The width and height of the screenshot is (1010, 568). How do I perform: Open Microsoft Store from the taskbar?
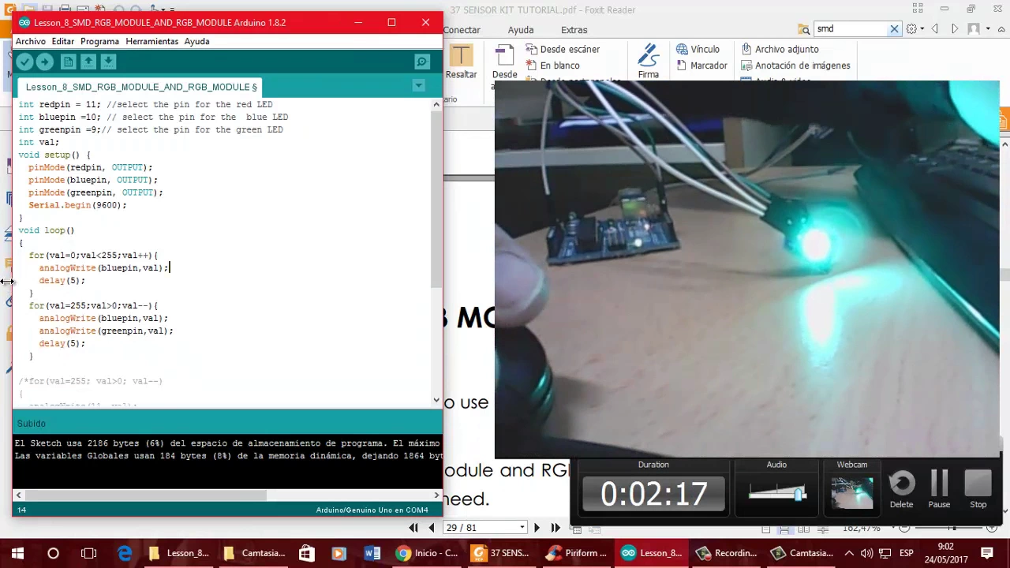tap(305, 553)
